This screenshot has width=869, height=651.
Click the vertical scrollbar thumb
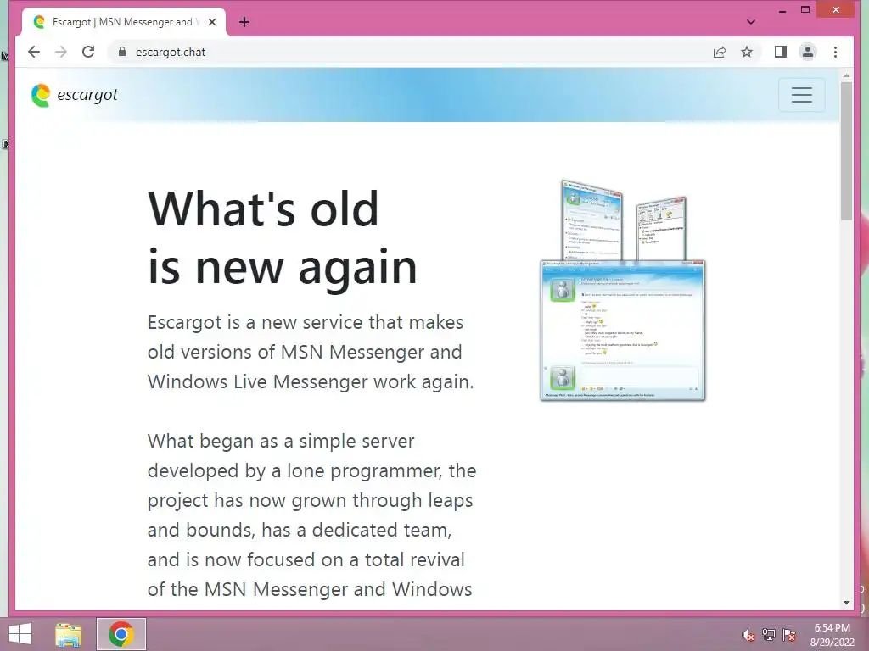(x=846, y=151)
